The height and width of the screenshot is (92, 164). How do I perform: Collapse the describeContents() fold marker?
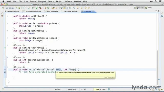(7, 57)
